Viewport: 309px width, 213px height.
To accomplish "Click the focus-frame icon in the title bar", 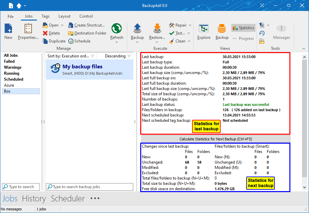I will [x=262, y=5].
